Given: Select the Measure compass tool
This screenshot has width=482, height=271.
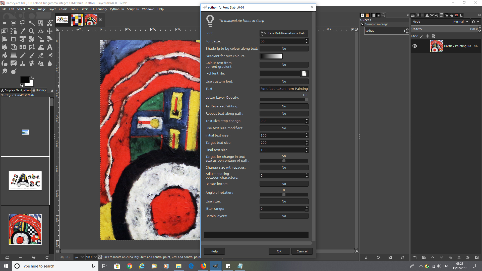Looking at the screenshot, I should point(41,31).
